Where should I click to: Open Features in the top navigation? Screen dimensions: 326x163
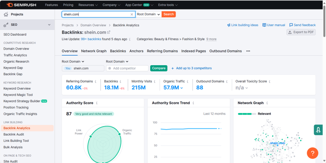51,5
